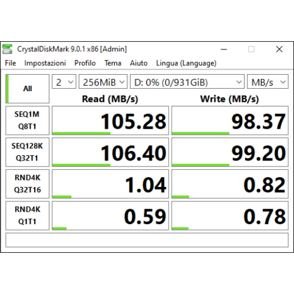Click the 0.59 RND4K Q1T1 read result
Viewport: 294px width, 294px height.
[110, 216]
